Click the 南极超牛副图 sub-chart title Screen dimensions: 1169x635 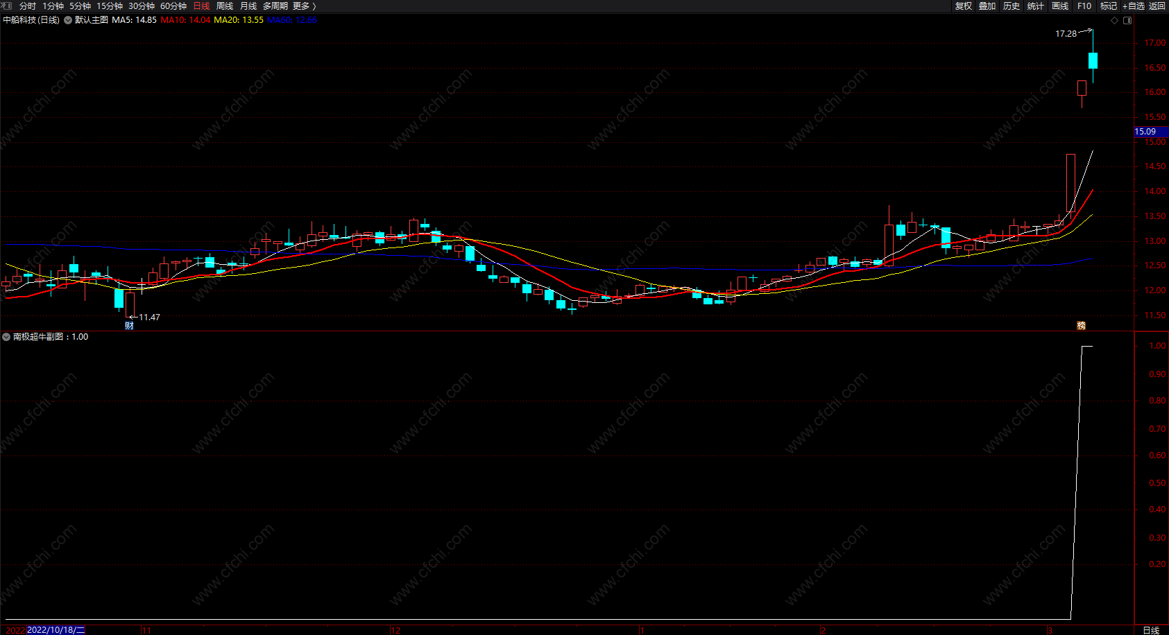pyautogui.click(x=38, y=337)
